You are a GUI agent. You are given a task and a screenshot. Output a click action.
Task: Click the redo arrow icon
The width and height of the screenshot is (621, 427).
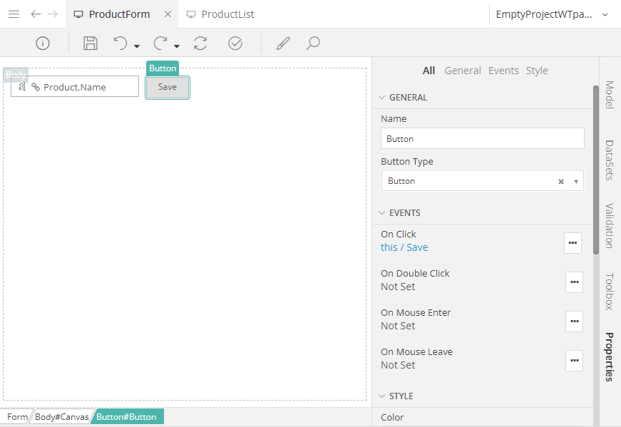(160, 43)
